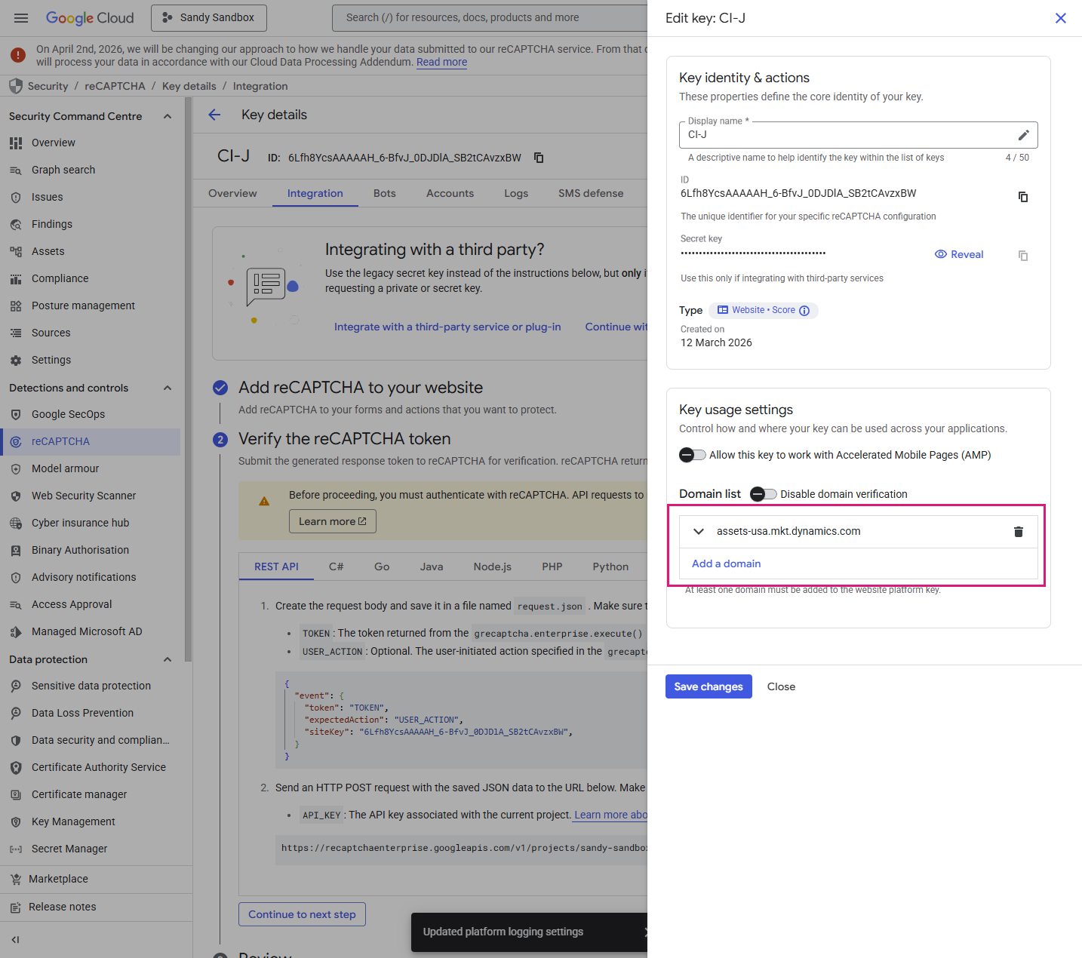This screenshot has height=958, width=1082.
Task: Click Add a domain link
Action: 726,563
